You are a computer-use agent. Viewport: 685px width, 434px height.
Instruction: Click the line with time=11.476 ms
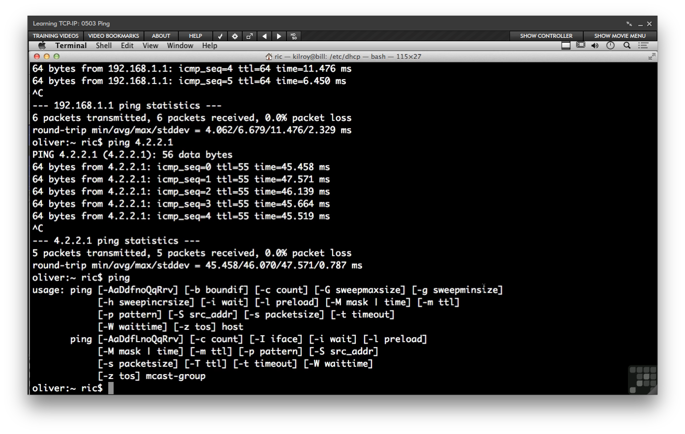tap(192, 69)
